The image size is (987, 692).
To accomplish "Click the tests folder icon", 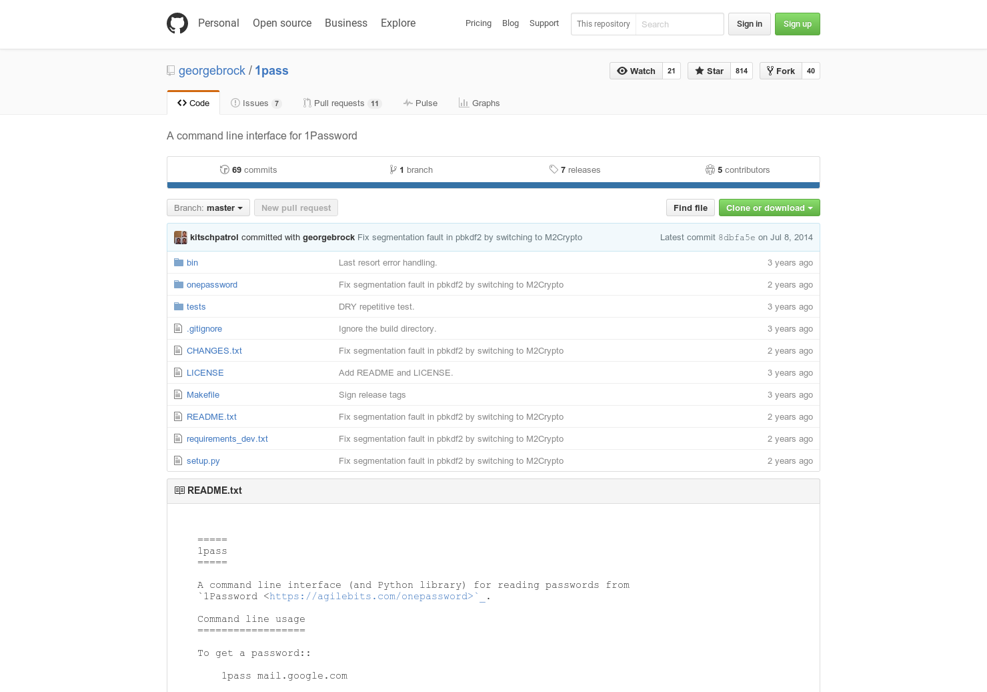I will pyautogui.click(x=179, y=306).
